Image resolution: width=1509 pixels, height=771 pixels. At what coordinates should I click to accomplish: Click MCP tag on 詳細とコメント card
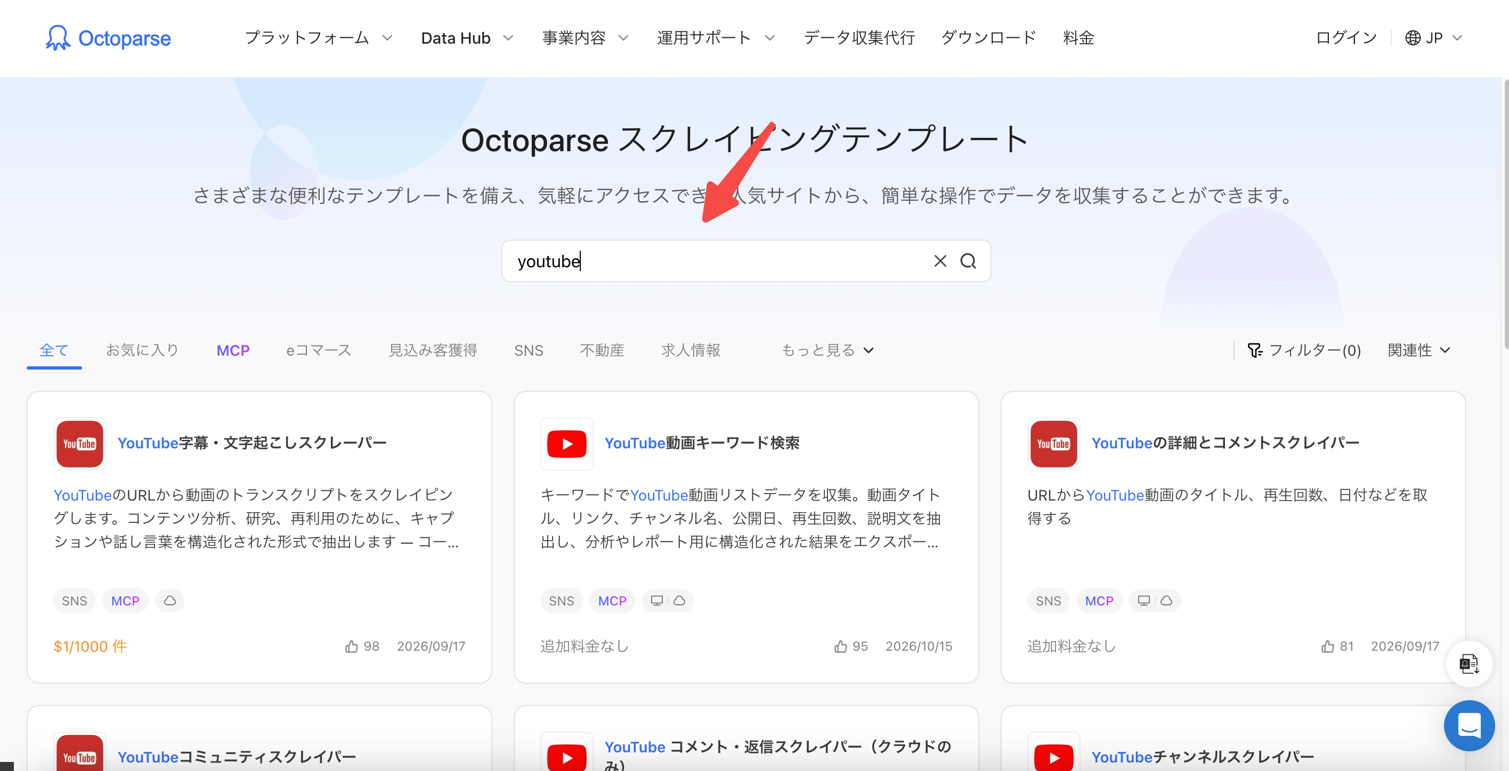[x=1099, y=601]
